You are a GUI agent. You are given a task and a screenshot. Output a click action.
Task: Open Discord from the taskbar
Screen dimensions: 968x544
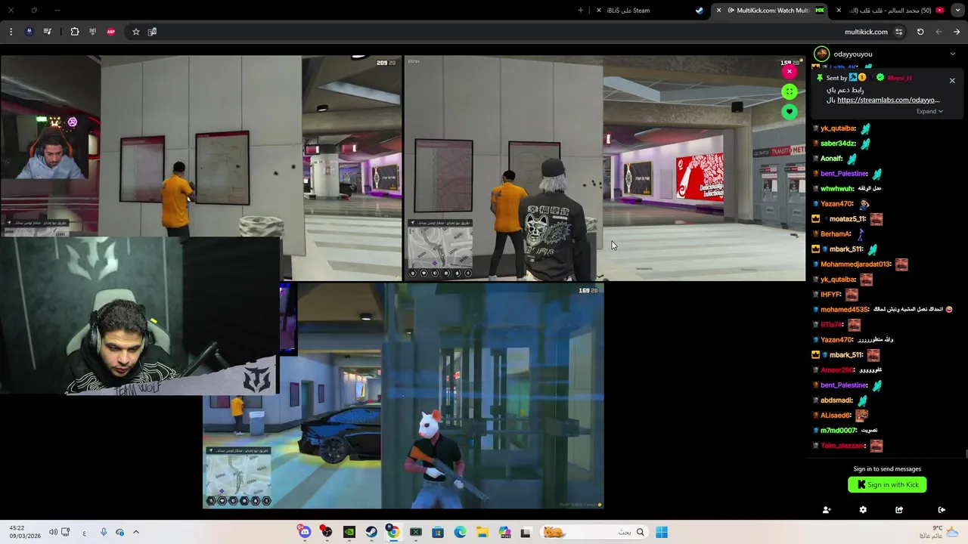coord(304,532)
